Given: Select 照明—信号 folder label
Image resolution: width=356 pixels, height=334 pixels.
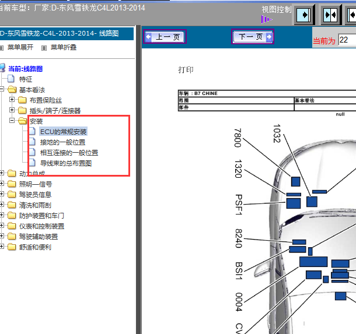Looking at the screenshot, I should pyautogui.click(x=36, y=184).
